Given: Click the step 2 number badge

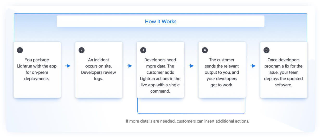Looking at the screenshot, I should [x=81, y=50].
